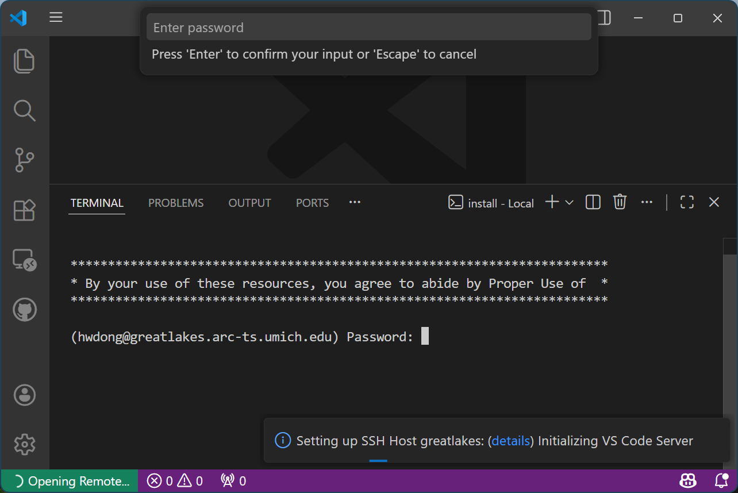Image resolution: width=738 pixels, height=493 pixels.
Task: Focus the Enter password input field
Action: (368, 26)
